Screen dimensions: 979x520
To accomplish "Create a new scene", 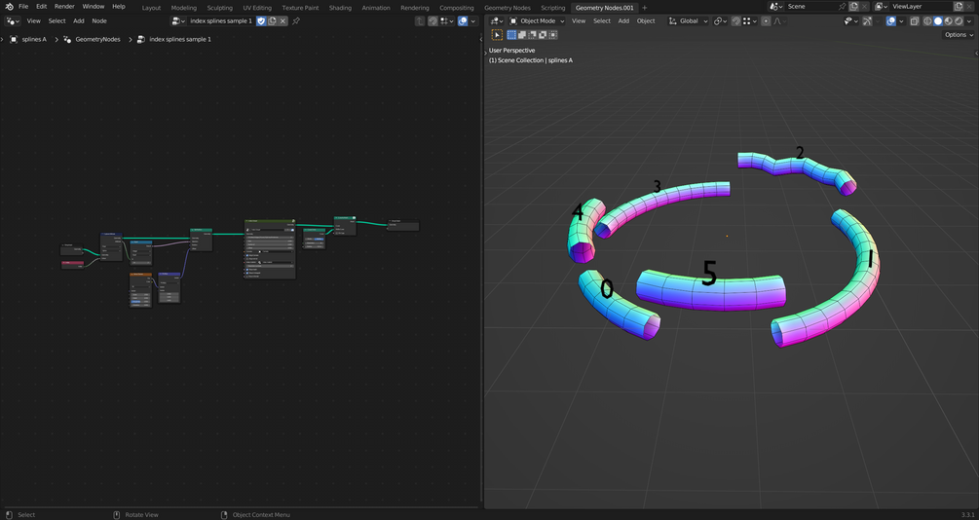I will 853,6.
